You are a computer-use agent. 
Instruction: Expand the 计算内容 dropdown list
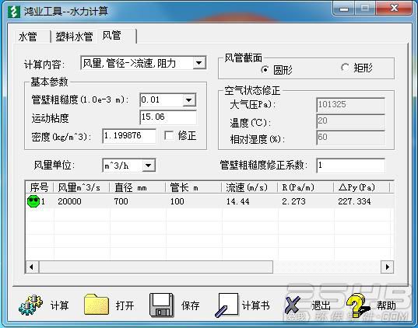coord(198,63)
